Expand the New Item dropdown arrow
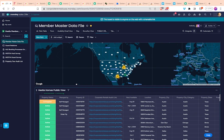The image size is (224, 140). [x=46, y=37]
